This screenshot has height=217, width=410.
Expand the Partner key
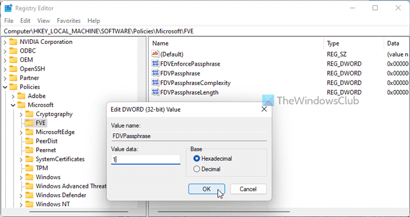tap(5, 78)
